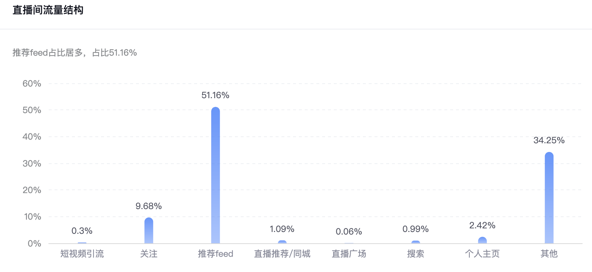This screenshot has width=592, height=272.
Task: Click the 60% y-axis label
Action: tap(32, 84)
